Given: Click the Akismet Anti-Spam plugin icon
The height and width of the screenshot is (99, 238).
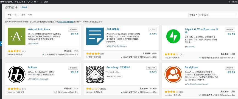Looking at the screenshot, I should pyautogui.click(x=16, y=36).
